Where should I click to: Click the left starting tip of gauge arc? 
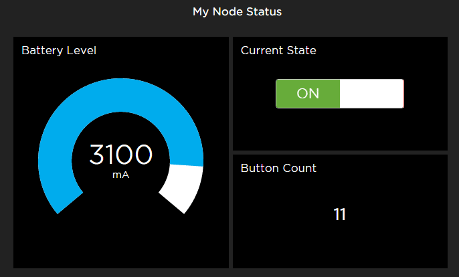[x=70, y=203]
